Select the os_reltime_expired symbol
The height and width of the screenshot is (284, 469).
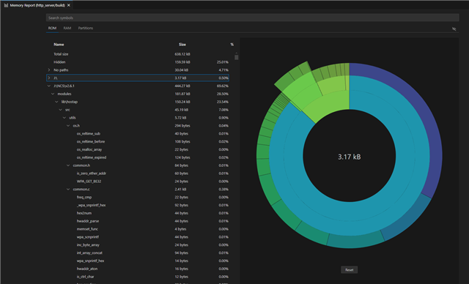tap(92, 157)
